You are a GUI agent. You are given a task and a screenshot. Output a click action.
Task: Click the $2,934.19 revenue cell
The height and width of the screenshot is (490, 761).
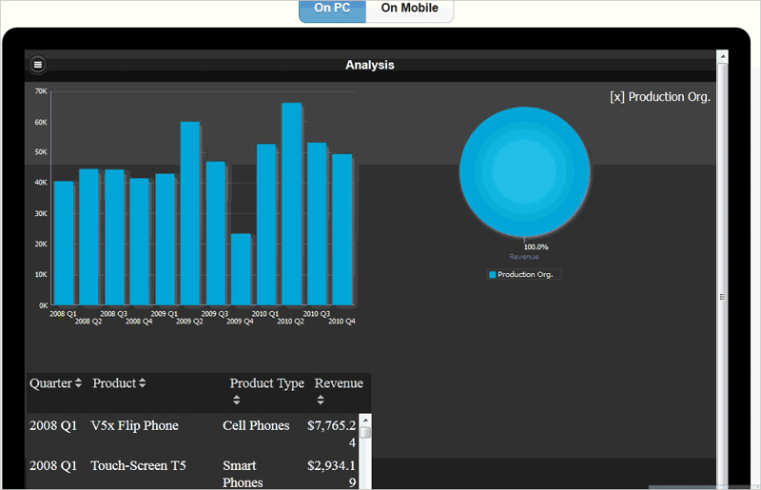point(331,474)
